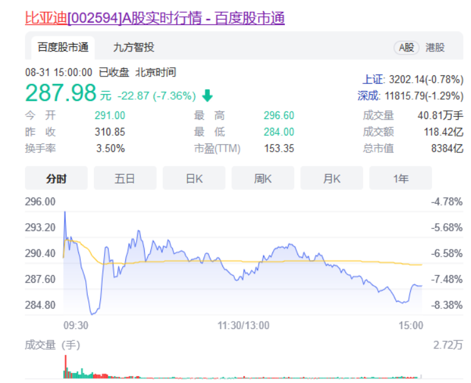Toggle the A股 market pill
The height and width of the screenshot is (383, 471).
coord(406,48)
